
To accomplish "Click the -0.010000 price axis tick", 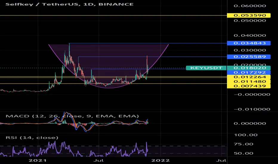I will (x=252, y=109).
